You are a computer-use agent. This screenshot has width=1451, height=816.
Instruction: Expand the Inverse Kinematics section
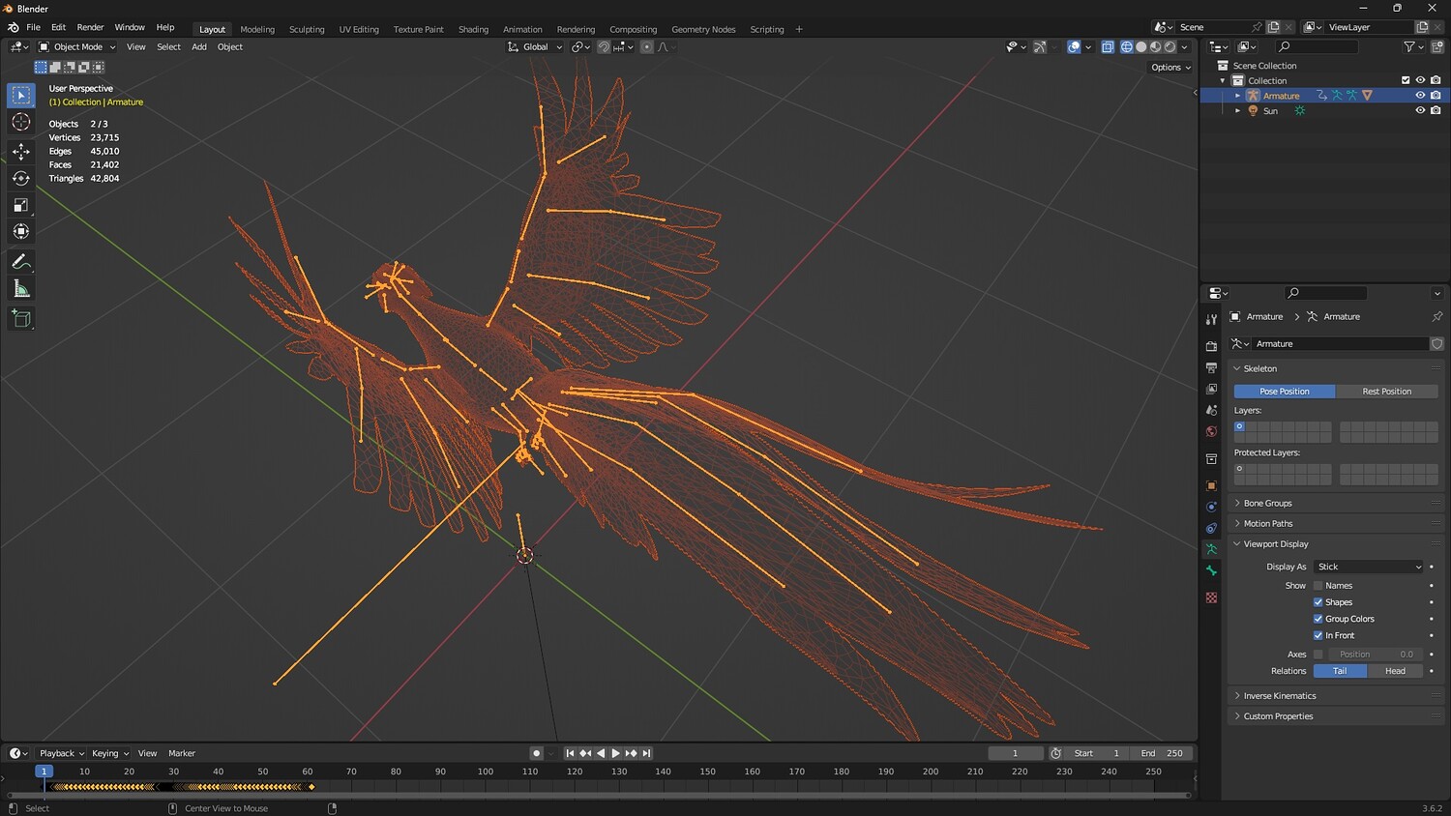[x=1279, y=696]
